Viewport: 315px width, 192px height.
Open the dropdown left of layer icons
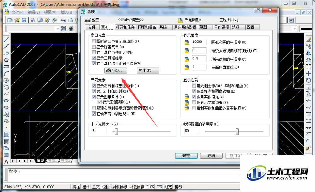tap(58, 29)
